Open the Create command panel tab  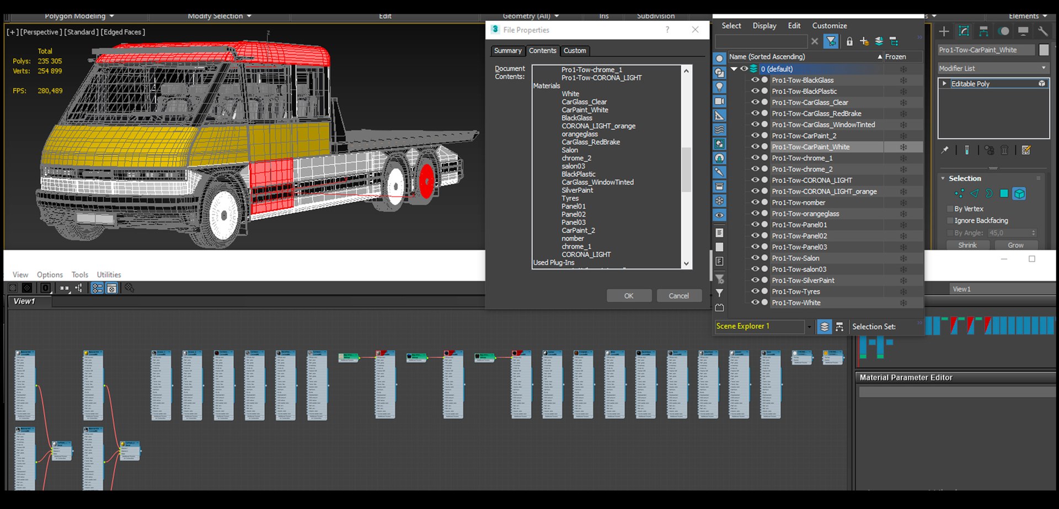click(944, 31)
